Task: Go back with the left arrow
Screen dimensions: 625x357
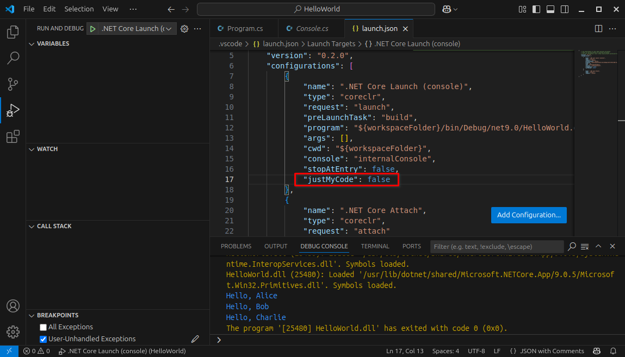Action: coord(171,9)
